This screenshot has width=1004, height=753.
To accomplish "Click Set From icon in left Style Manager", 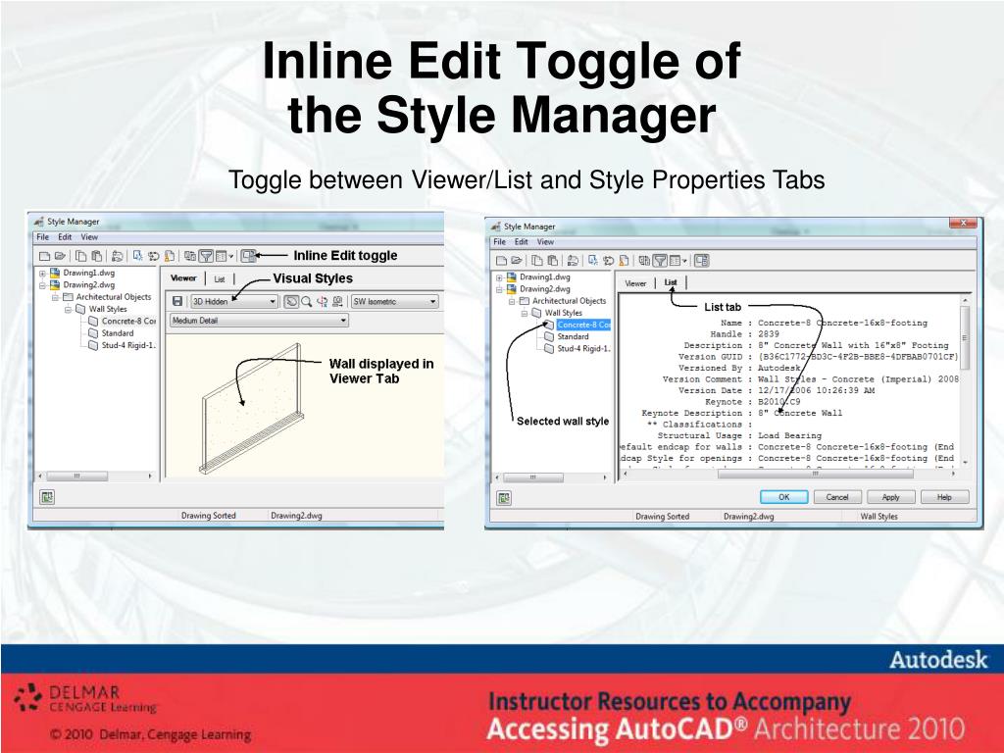I will [x=153, y=256].
